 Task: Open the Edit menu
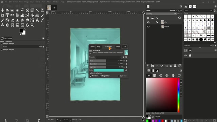pos(10,2)
